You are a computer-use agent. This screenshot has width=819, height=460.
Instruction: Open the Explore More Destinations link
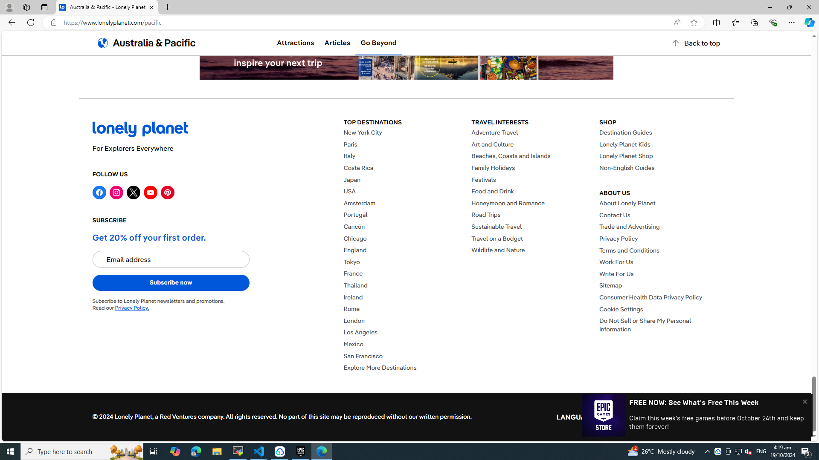pyautogui.click(x=380, y=368)
